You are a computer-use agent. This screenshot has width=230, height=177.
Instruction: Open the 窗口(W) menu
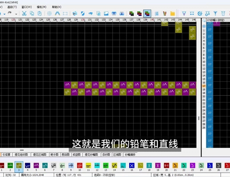click(x=27, y=7)
